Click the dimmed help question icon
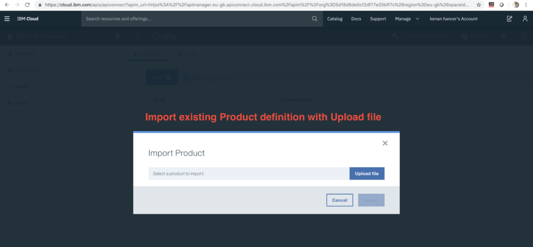This screenshot has width=533, height=247. coord(524,36)
